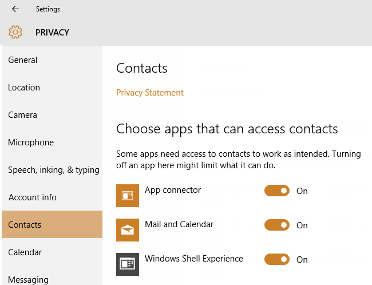Open Account info section
The image size is (372, 285).
52,197
